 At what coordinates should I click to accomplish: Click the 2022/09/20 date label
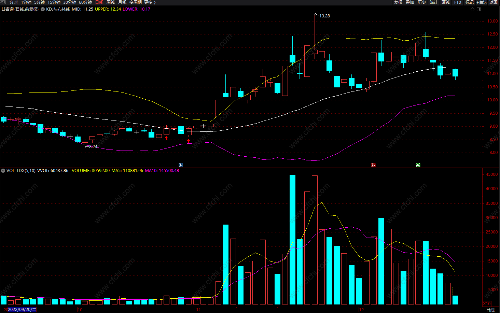click(x=22, y=310)
